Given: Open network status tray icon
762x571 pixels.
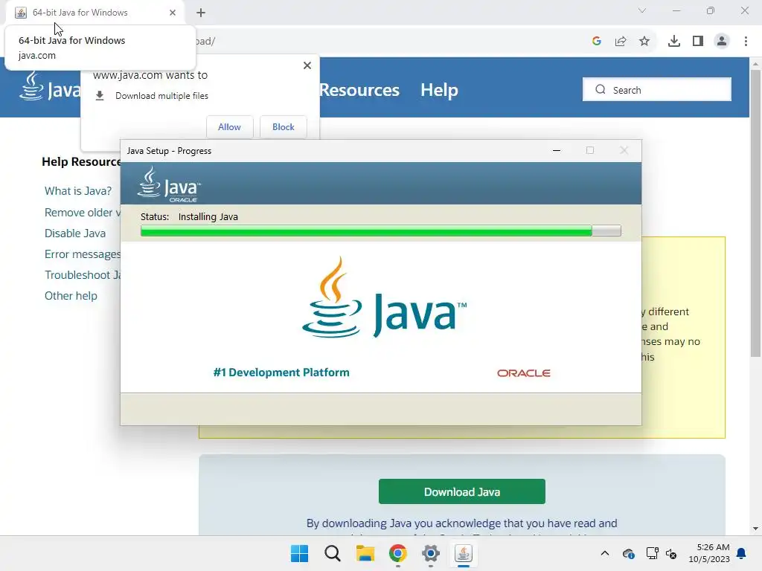Looking at the screenshot, I should tap(652, 553).
